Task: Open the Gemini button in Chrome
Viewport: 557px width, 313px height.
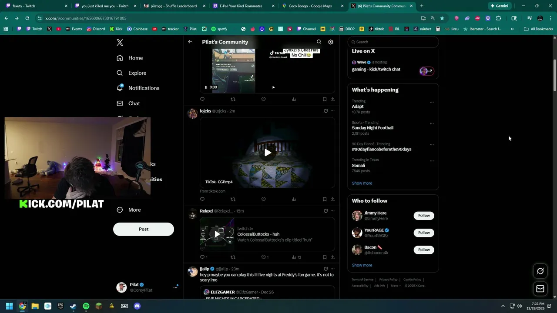Action: point(500,6)
